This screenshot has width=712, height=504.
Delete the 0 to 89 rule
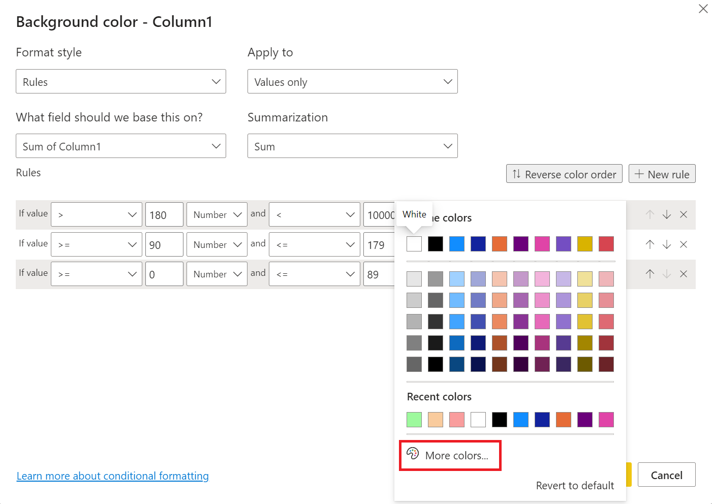684,274
